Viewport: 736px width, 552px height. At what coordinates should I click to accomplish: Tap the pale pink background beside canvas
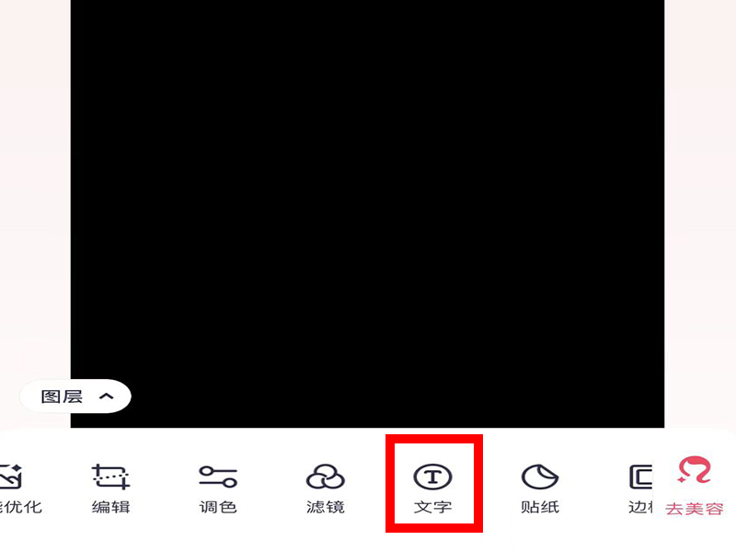[x=700, y=213]
